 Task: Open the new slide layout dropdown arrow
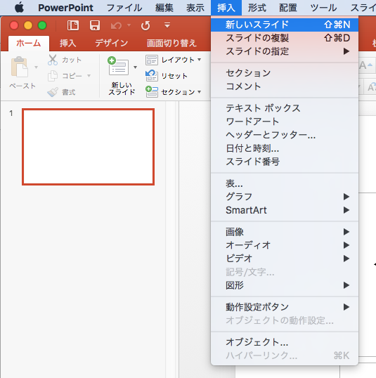click(136, 67)
